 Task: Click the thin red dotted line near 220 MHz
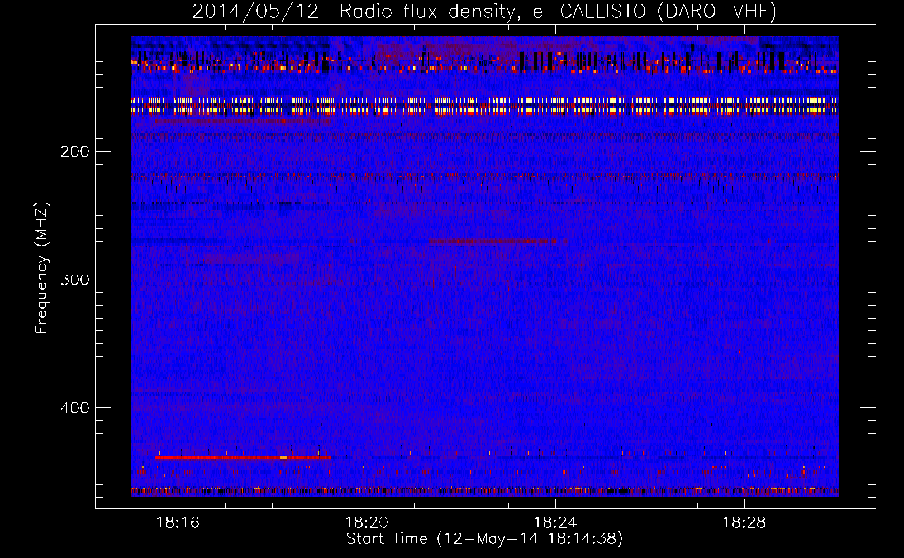[x=485, y=176]
